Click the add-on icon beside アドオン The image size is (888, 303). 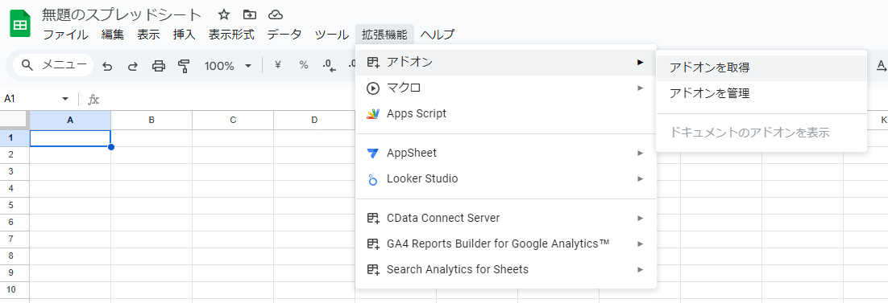pos(372,62)
